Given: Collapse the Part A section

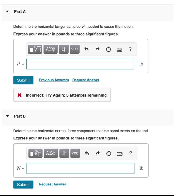Looking at the screenshot, I should (7, 11).
